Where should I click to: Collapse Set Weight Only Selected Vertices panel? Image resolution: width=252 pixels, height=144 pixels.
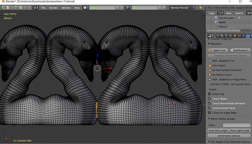pos(209,142)
